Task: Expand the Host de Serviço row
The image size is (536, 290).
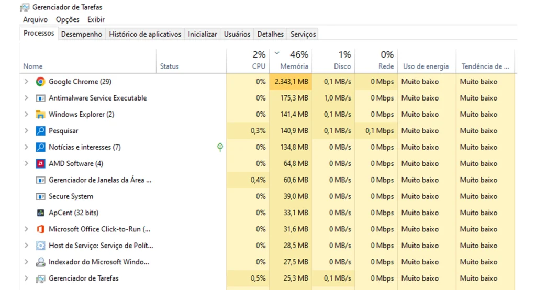Action: point(26,246)
